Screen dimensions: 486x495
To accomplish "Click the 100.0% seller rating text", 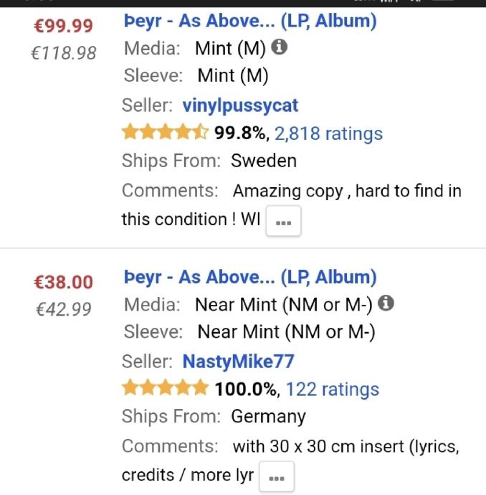I will (x=246, y=390).
